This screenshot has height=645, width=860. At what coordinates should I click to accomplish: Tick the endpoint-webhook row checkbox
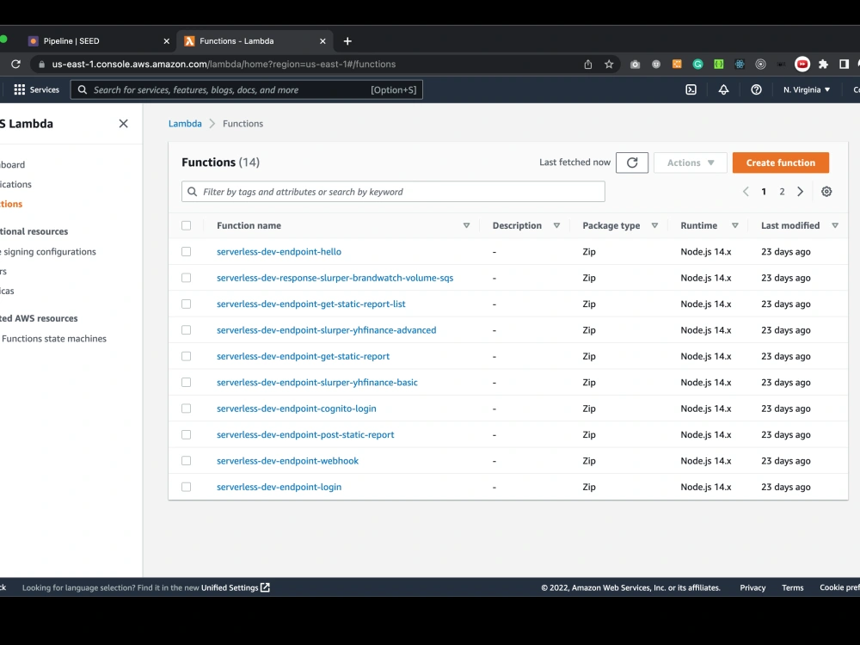click(187, 461)
